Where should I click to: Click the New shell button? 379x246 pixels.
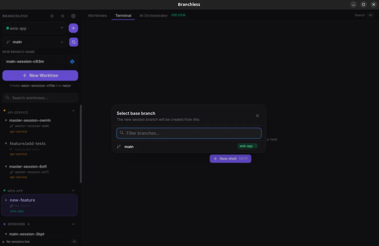[x=230, y=159]
